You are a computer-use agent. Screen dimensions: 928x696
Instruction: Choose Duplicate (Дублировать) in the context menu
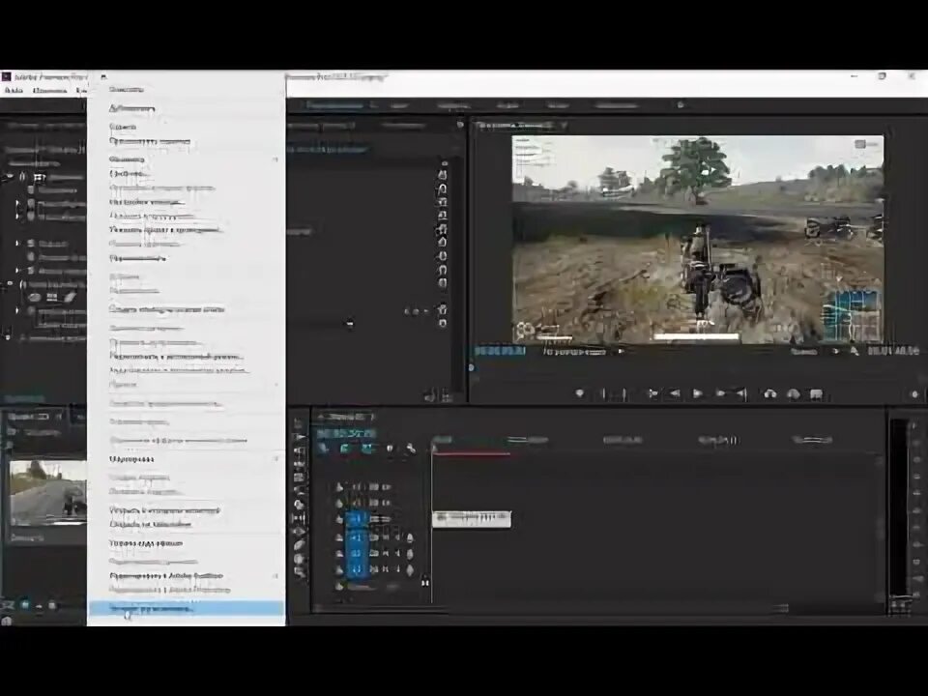click(132, 108)
